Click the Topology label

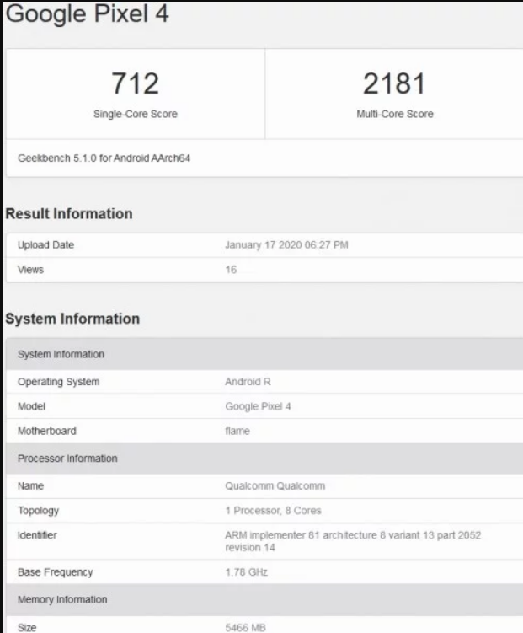pos(38,511)
